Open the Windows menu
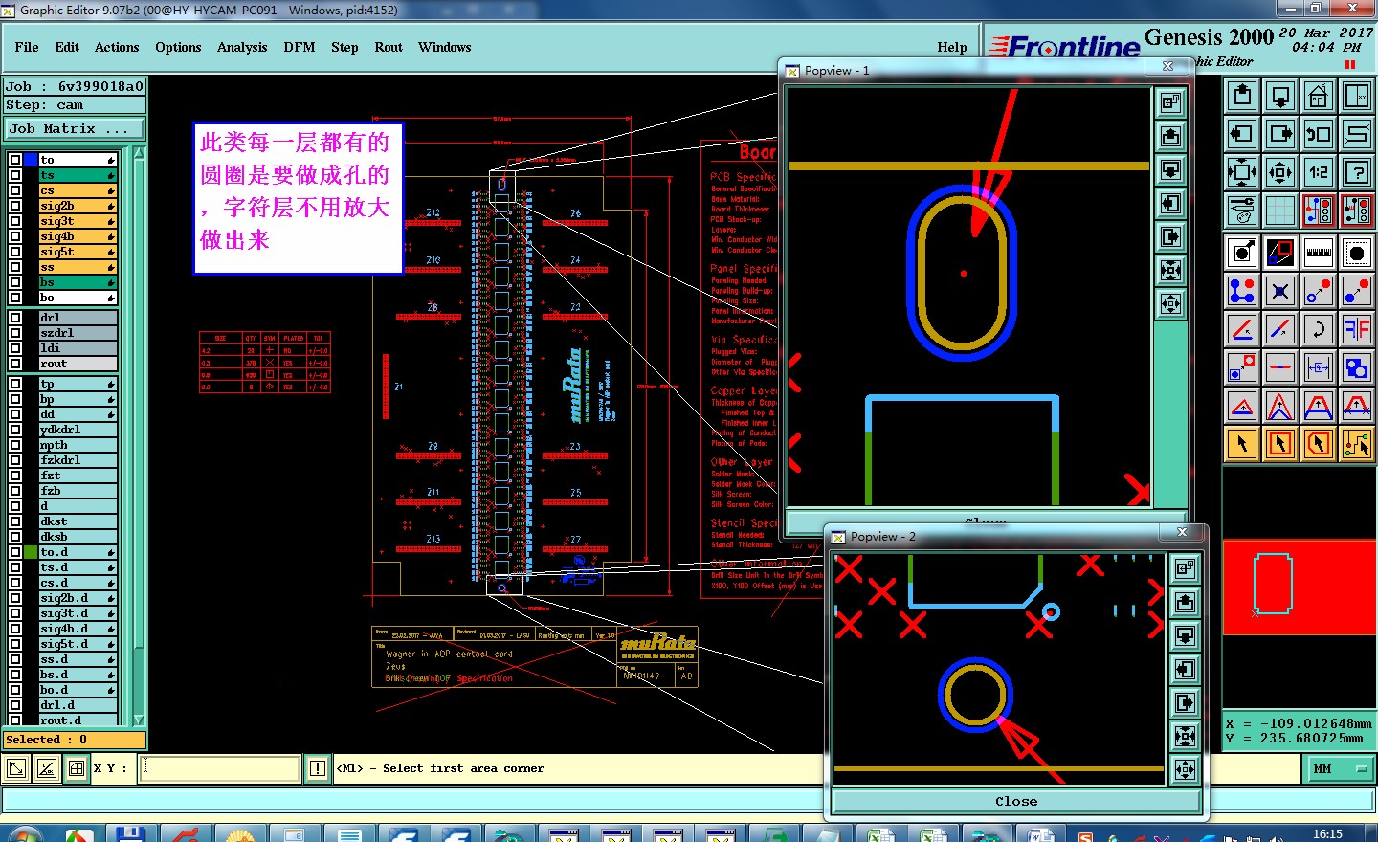The height and width of the screenshot is (842, 1378). (x=444, y=47)
